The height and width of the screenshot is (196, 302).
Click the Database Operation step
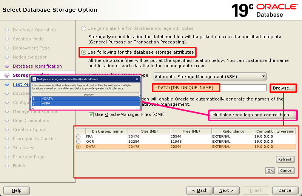click(x=34, y=30)
